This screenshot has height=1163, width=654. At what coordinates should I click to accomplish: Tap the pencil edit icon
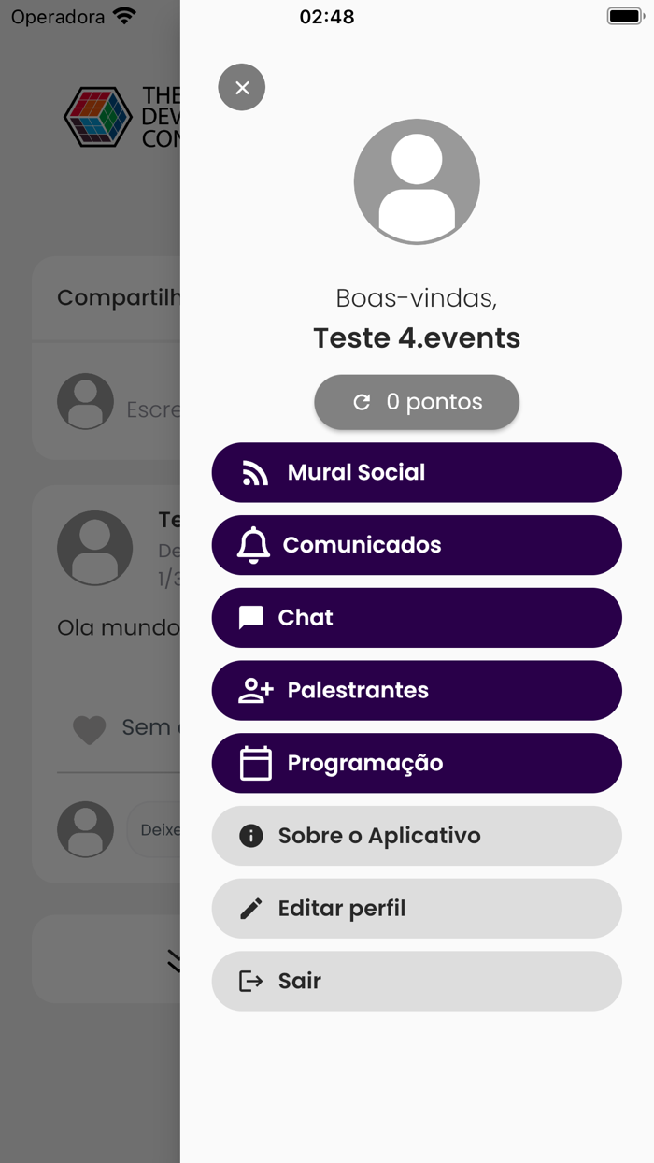(251, 909)
